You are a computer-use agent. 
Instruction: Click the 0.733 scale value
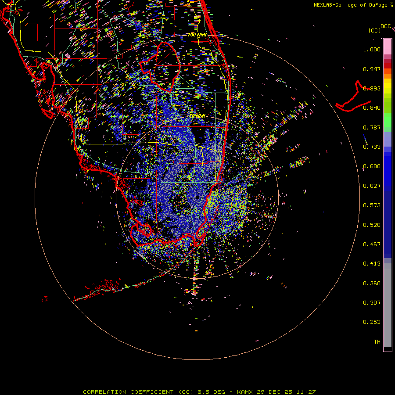(x=372, y=147)
